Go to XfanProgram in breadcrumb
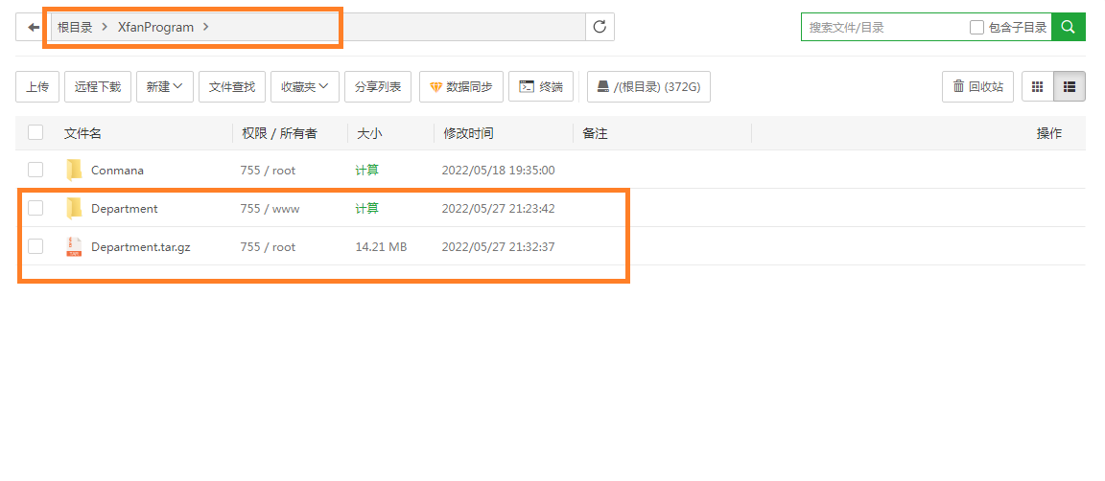 click(x=155, y=28)
